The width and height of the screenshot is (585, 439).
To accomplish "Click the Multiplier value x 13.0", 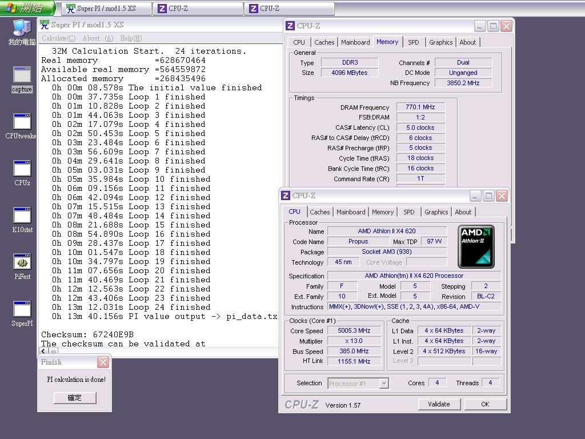I will (354, 341).
